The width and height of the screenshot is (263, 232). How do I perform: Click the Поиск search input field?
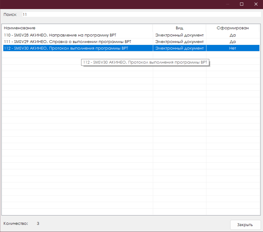pos(141,14)
